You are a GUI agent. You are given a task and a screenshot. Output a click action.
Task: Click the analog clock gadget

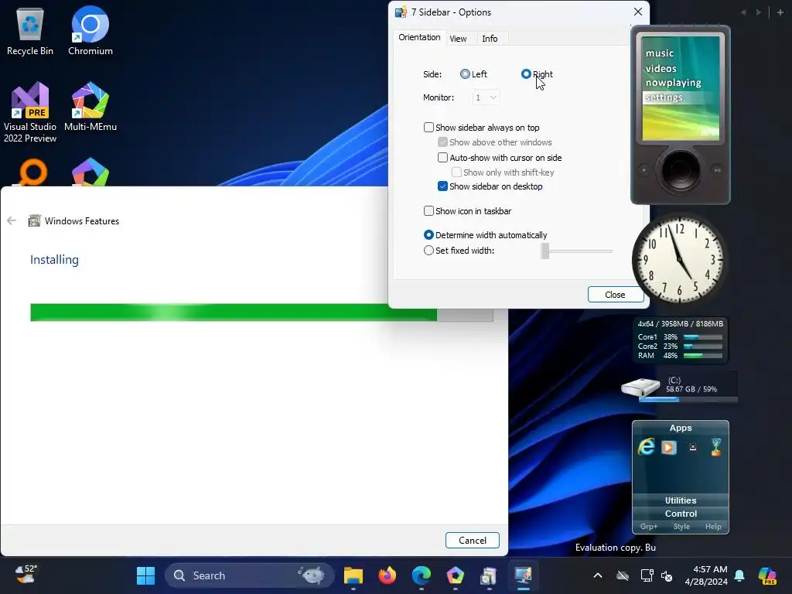[679, 258]
